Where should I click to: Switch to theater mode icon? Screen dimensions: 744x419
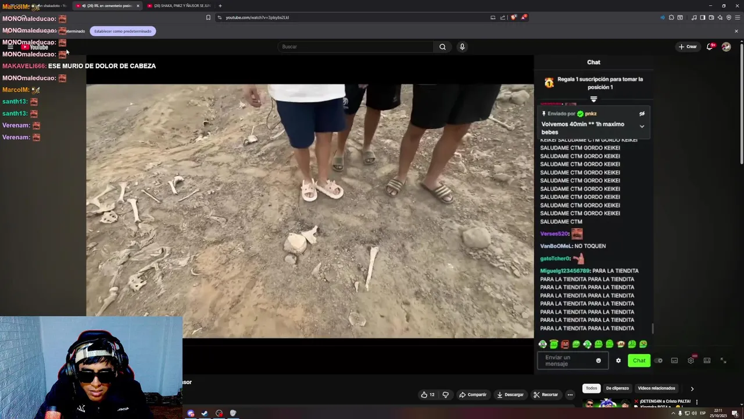707,361
